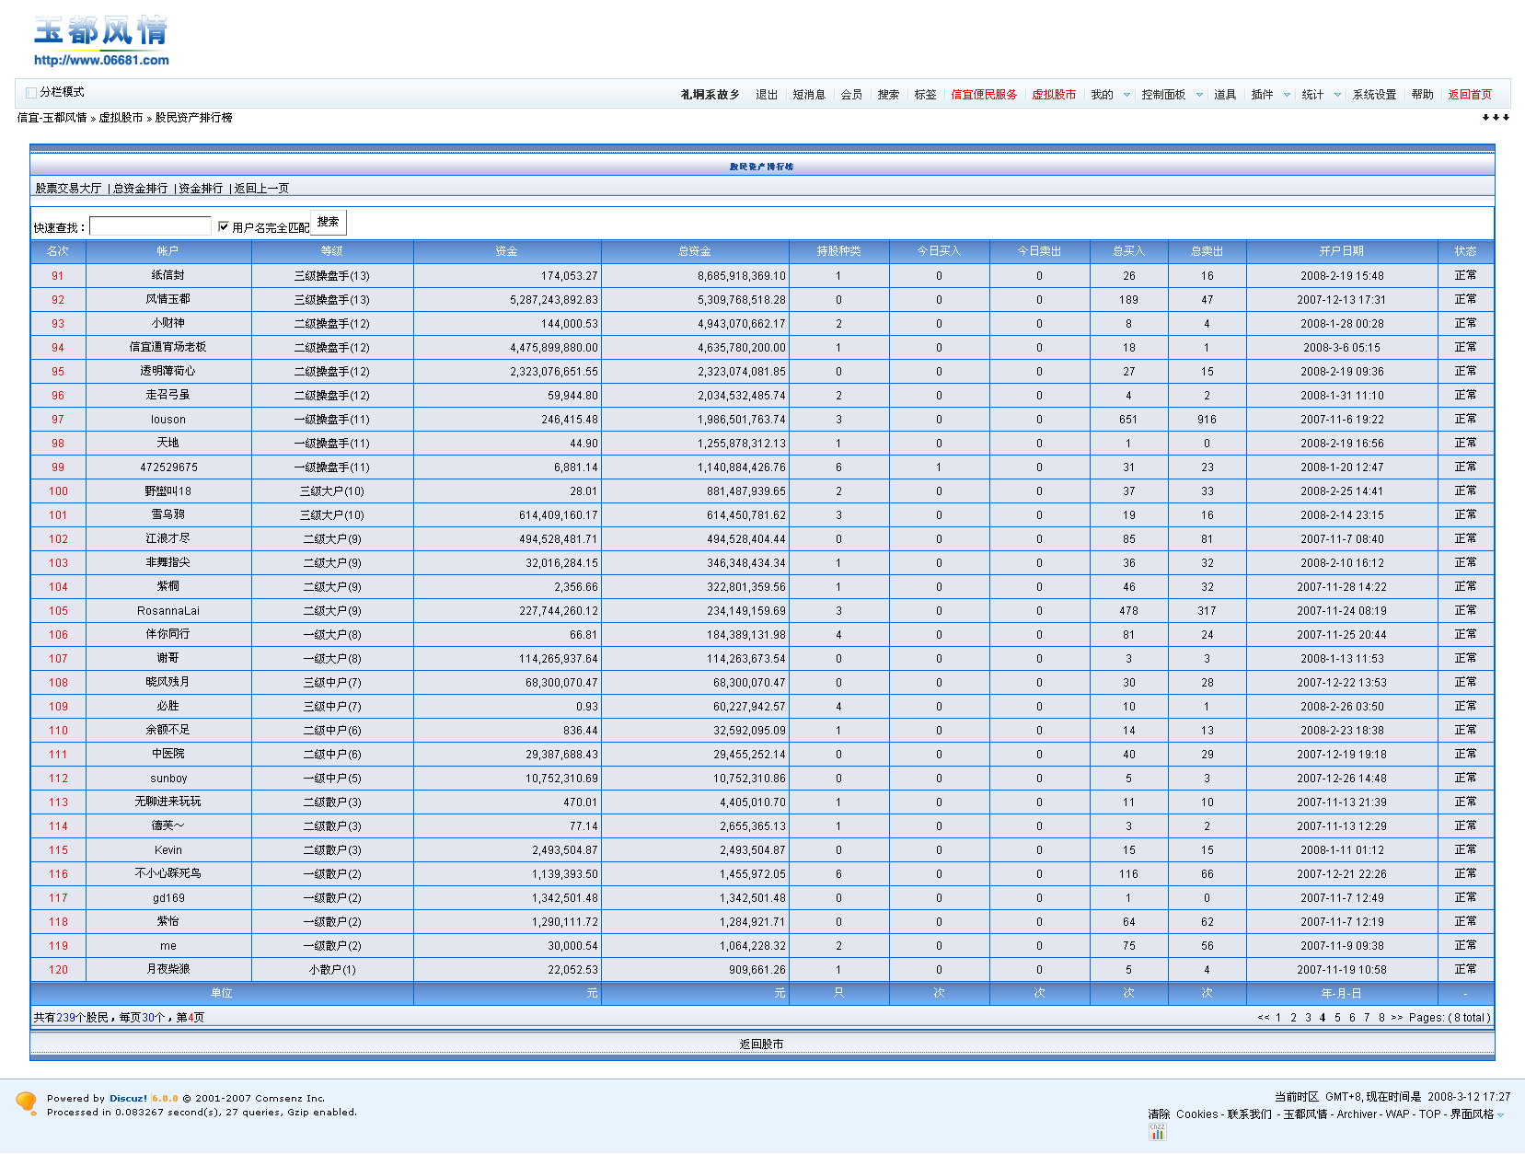The height and width of the screenshot is (1154, 1525).
Task: Click account name Kevin in rank 115
Action: (x=168, y=850)
